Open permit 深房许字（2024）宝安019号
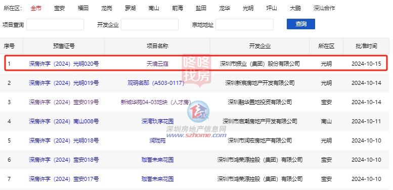Image resolution: width=393 pixels, height=190 pixels. 64,102
